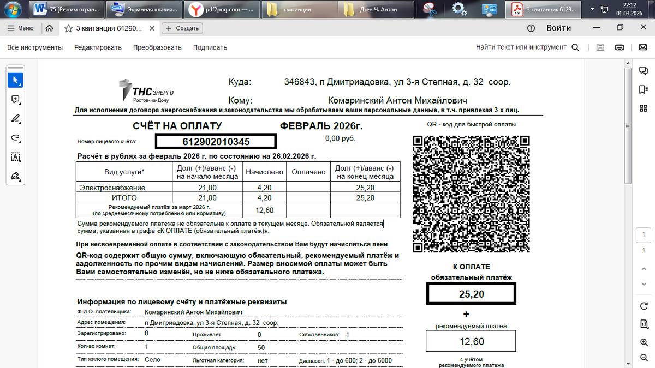
Task: Switch to Word window in taskbar
Action: tap(66, 9)
